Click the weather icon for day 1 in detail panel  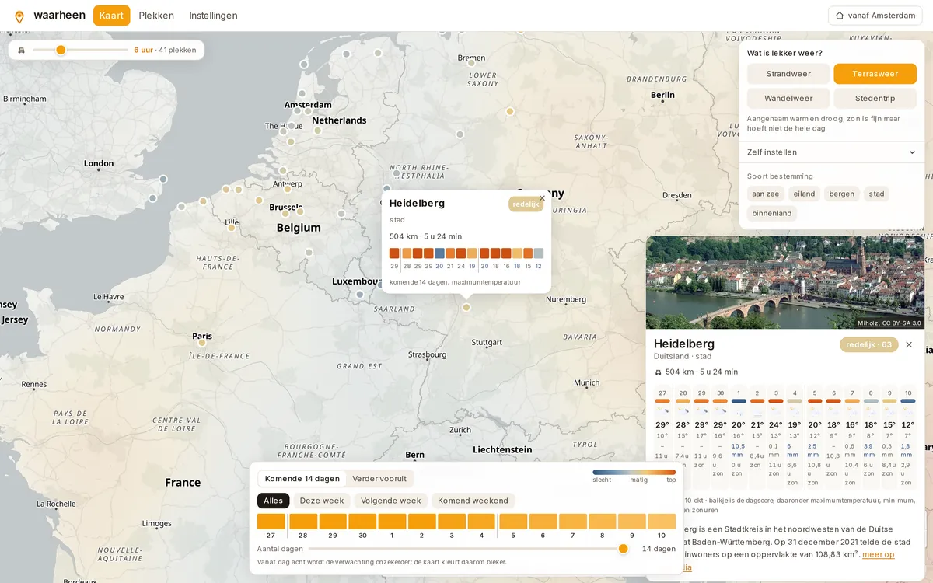[x=738, y=410]
